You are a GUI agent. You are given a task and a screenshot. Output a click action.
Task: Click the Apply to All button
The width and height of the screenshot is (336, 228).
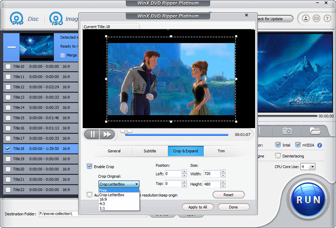pos(197,207)
